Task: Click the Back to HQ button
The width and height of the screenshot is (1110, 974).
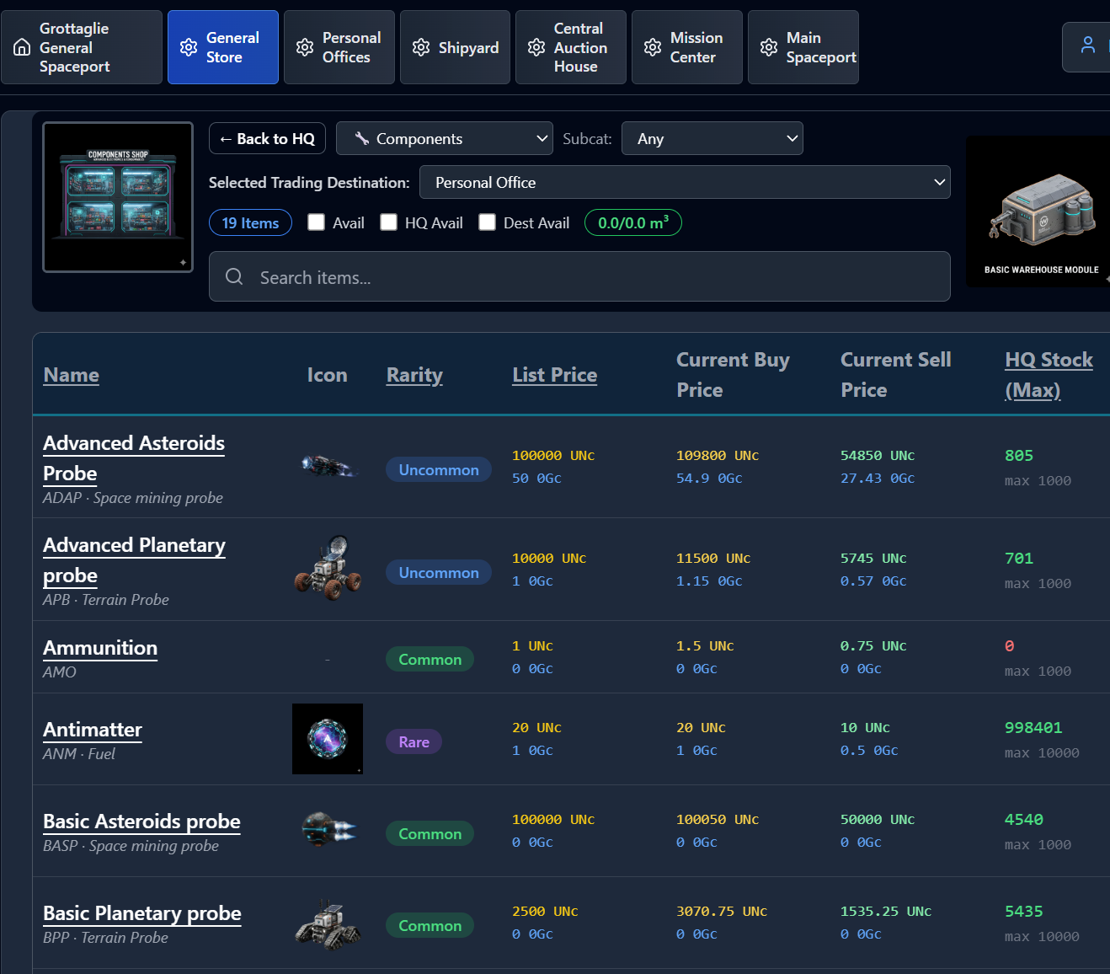Action: [x=267, y=138]
